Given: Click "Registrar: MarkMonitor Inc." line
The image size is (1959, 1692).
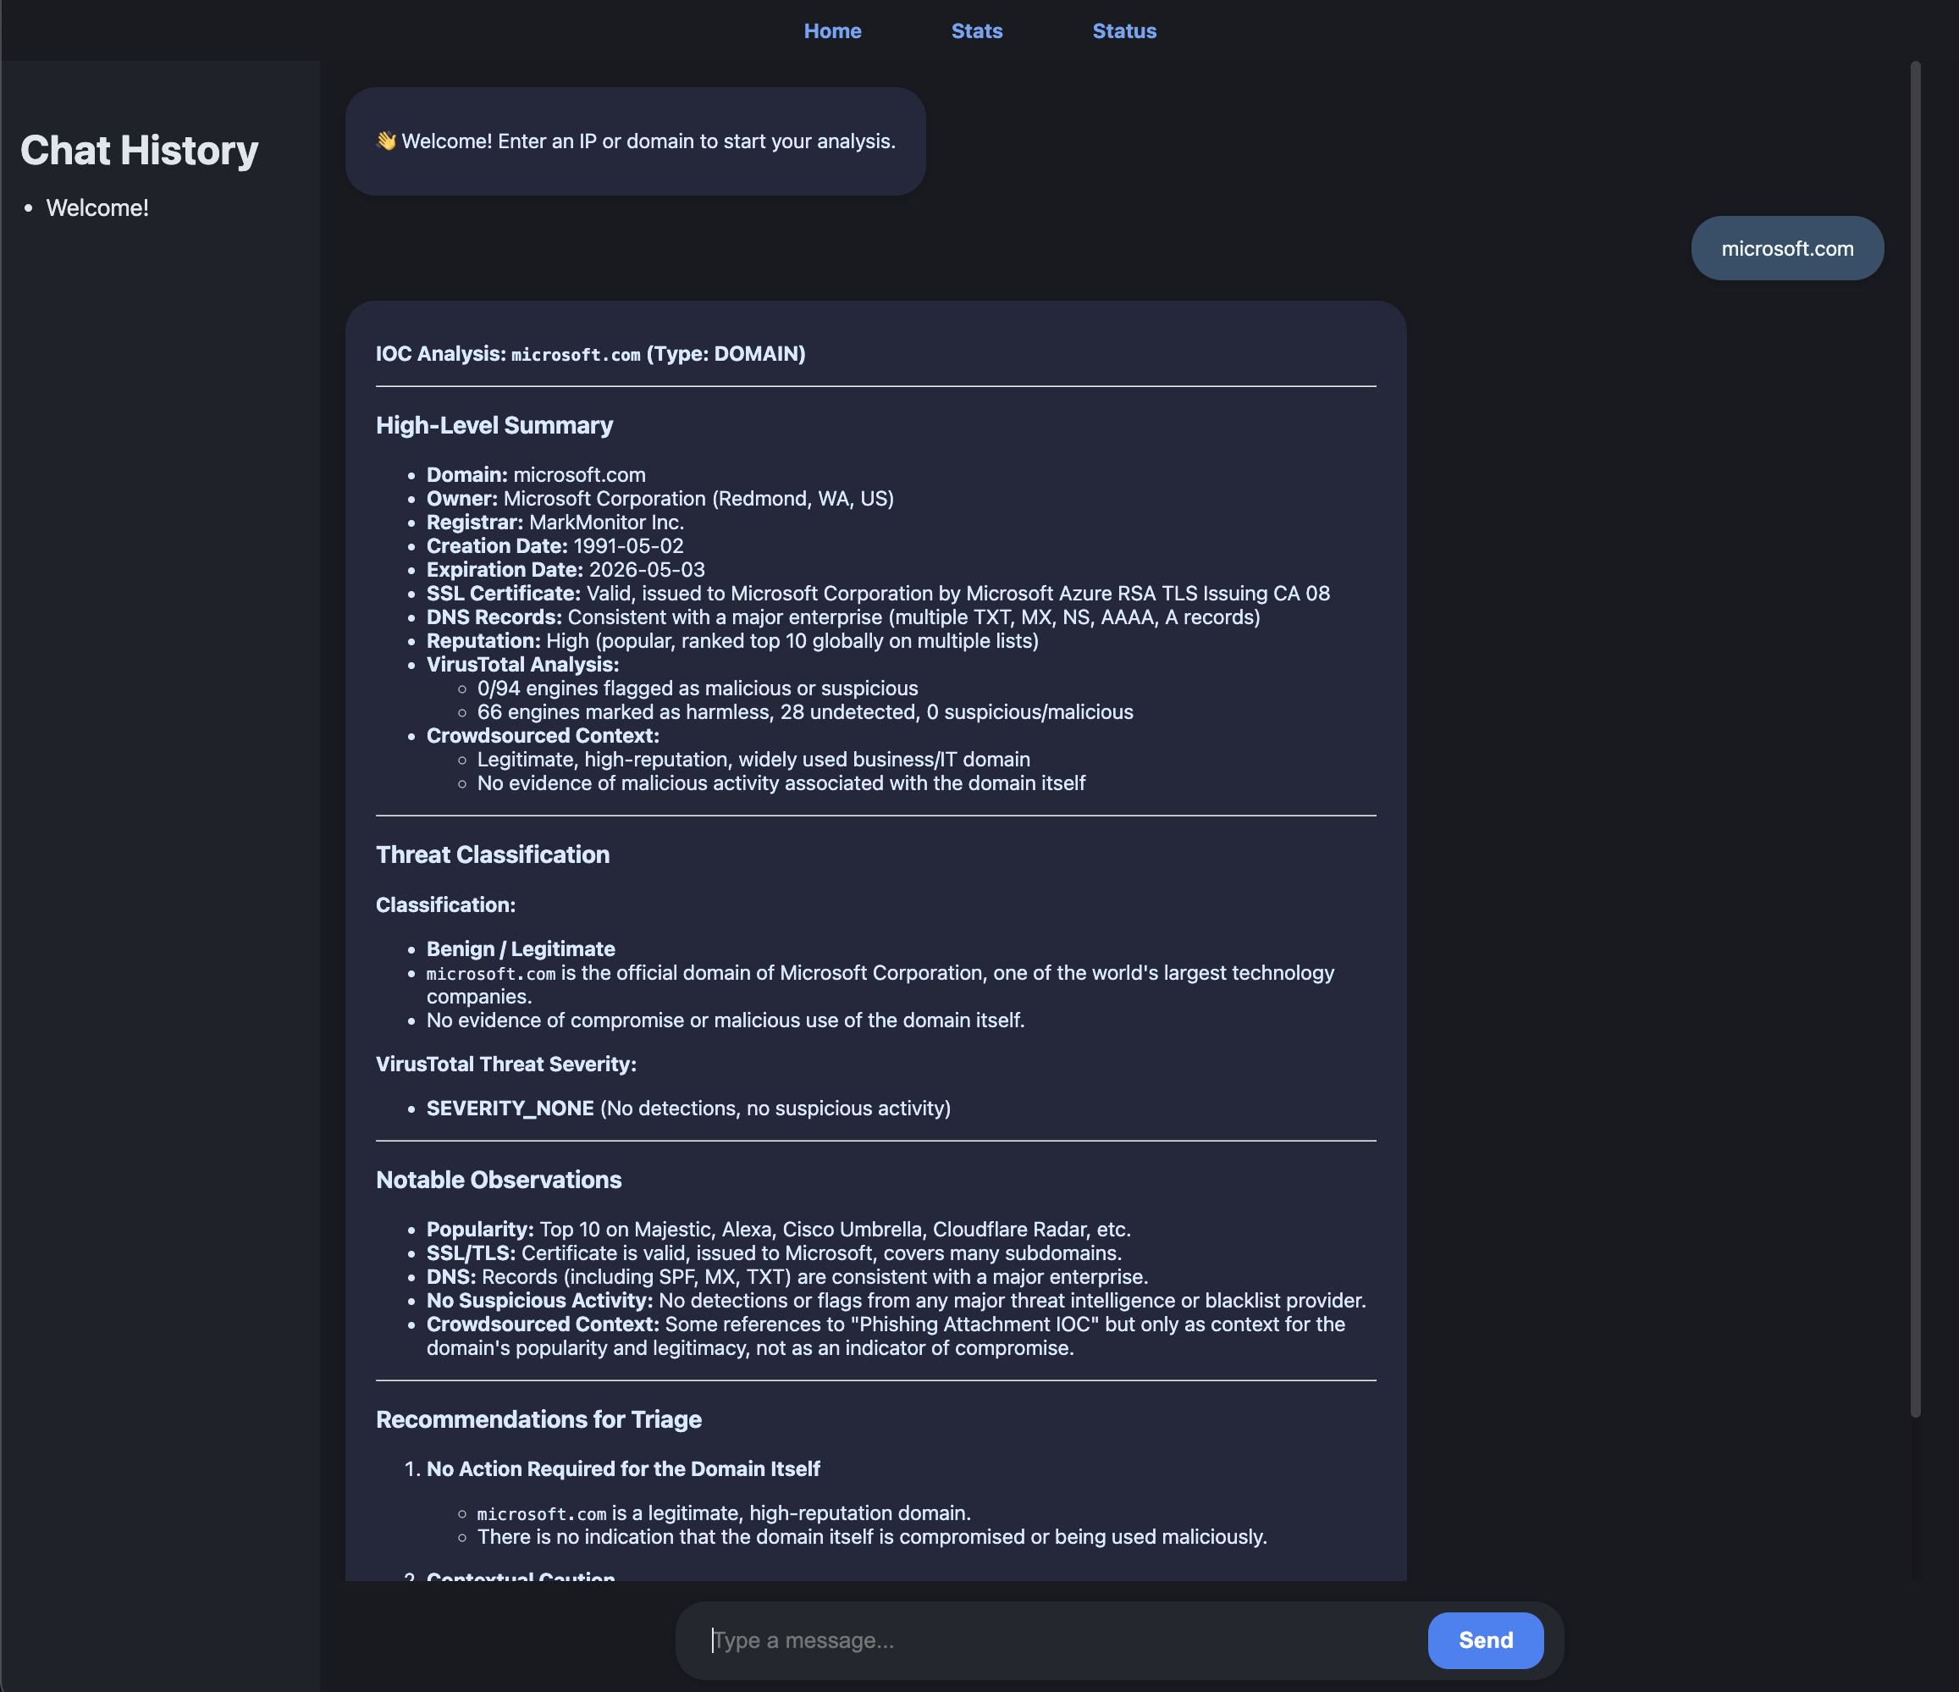Looking at the screenshot, I should 555,522.
